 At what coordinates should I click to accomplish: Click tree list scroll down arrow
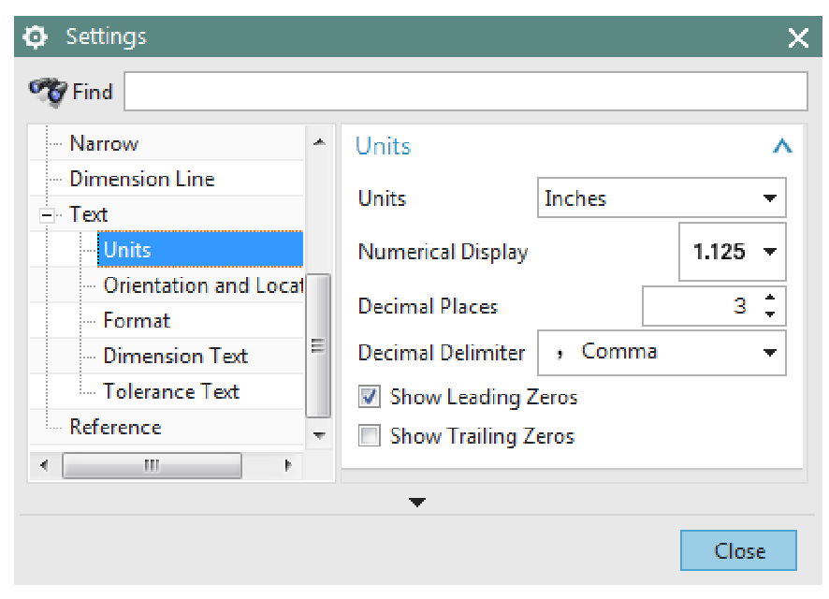click(319, 435)
